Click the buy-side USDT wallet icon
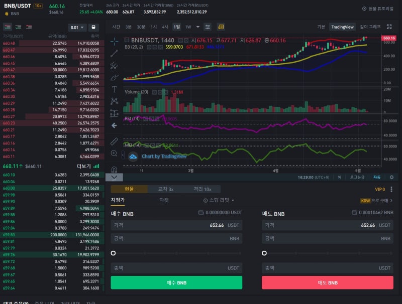 pos(201,212)
